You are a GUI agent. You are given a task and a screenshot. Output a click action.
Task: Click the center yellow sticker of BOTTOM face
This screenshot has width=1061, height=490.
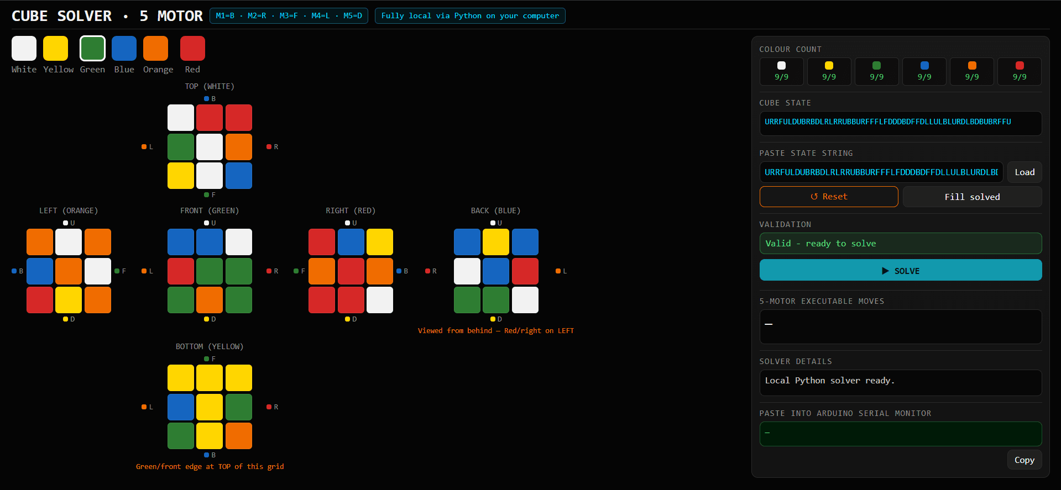click(x=210, y=407)
